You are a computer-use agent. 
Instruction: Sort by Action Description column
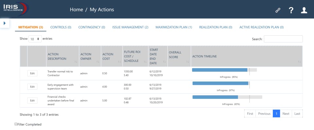coord(63,57)
